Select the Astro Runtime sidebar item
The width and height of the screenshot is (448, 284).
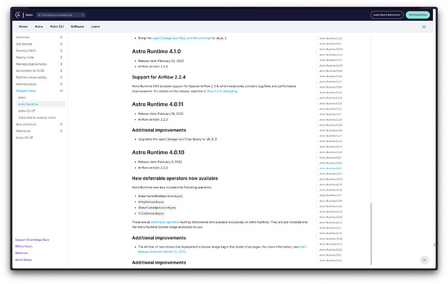[x=40, y=104]
